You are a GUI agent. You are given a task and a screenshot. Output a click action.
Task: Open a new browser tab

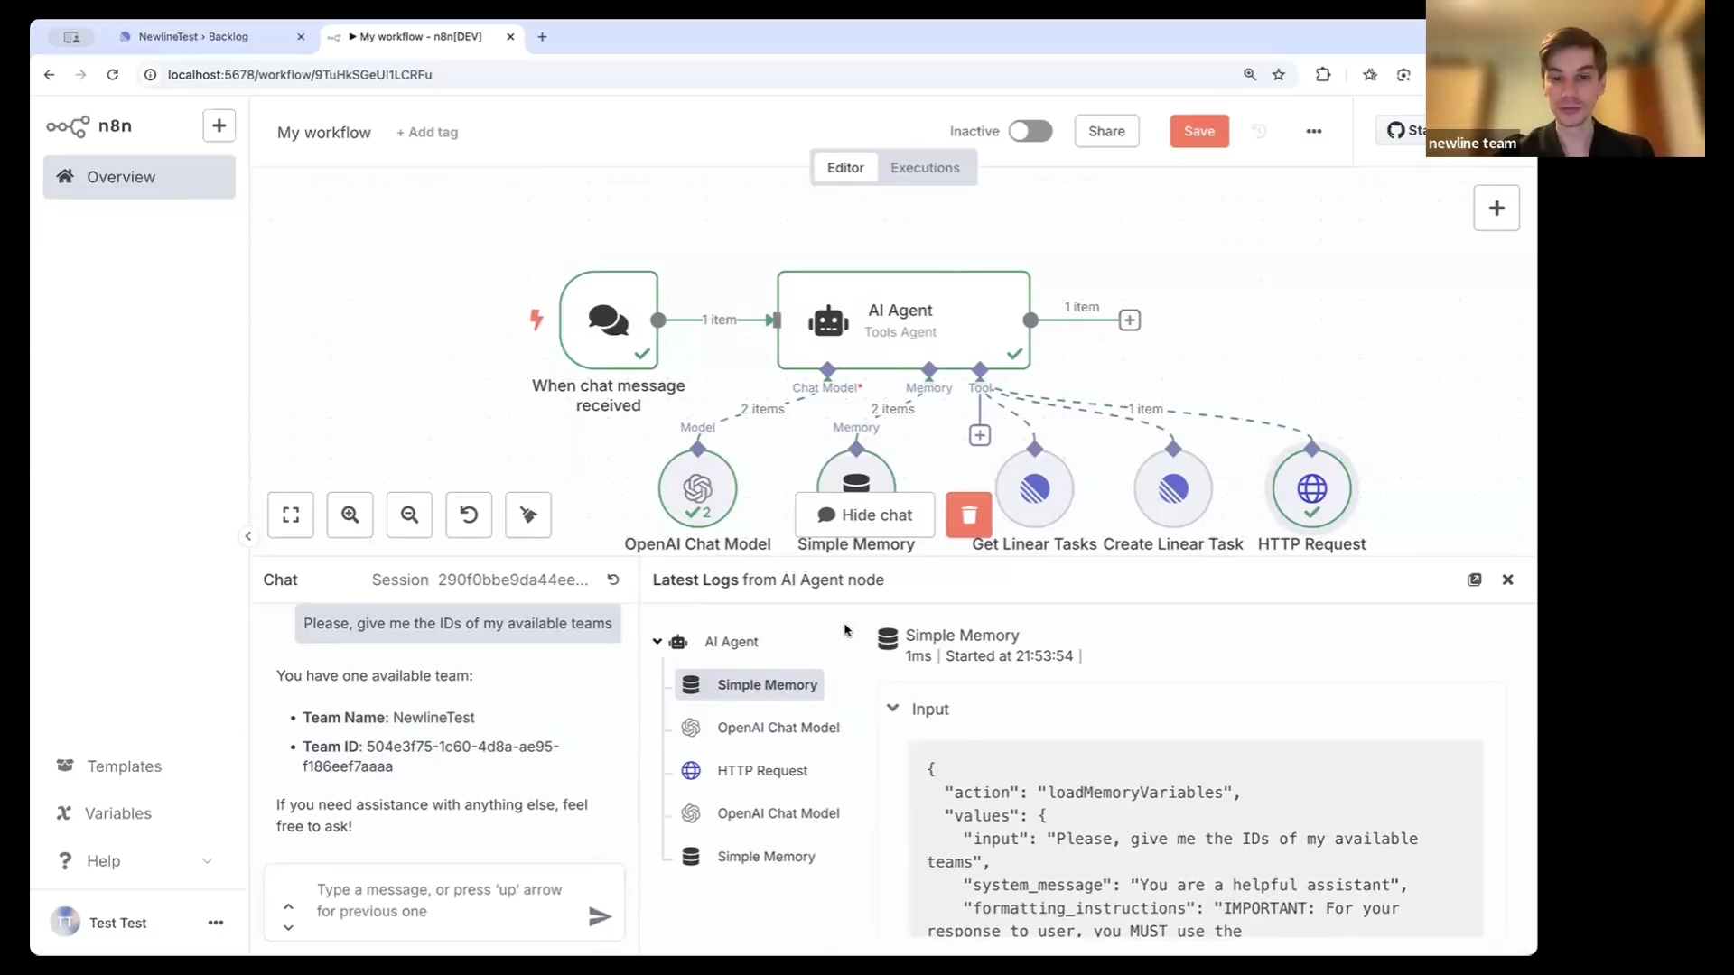[542, 37]
